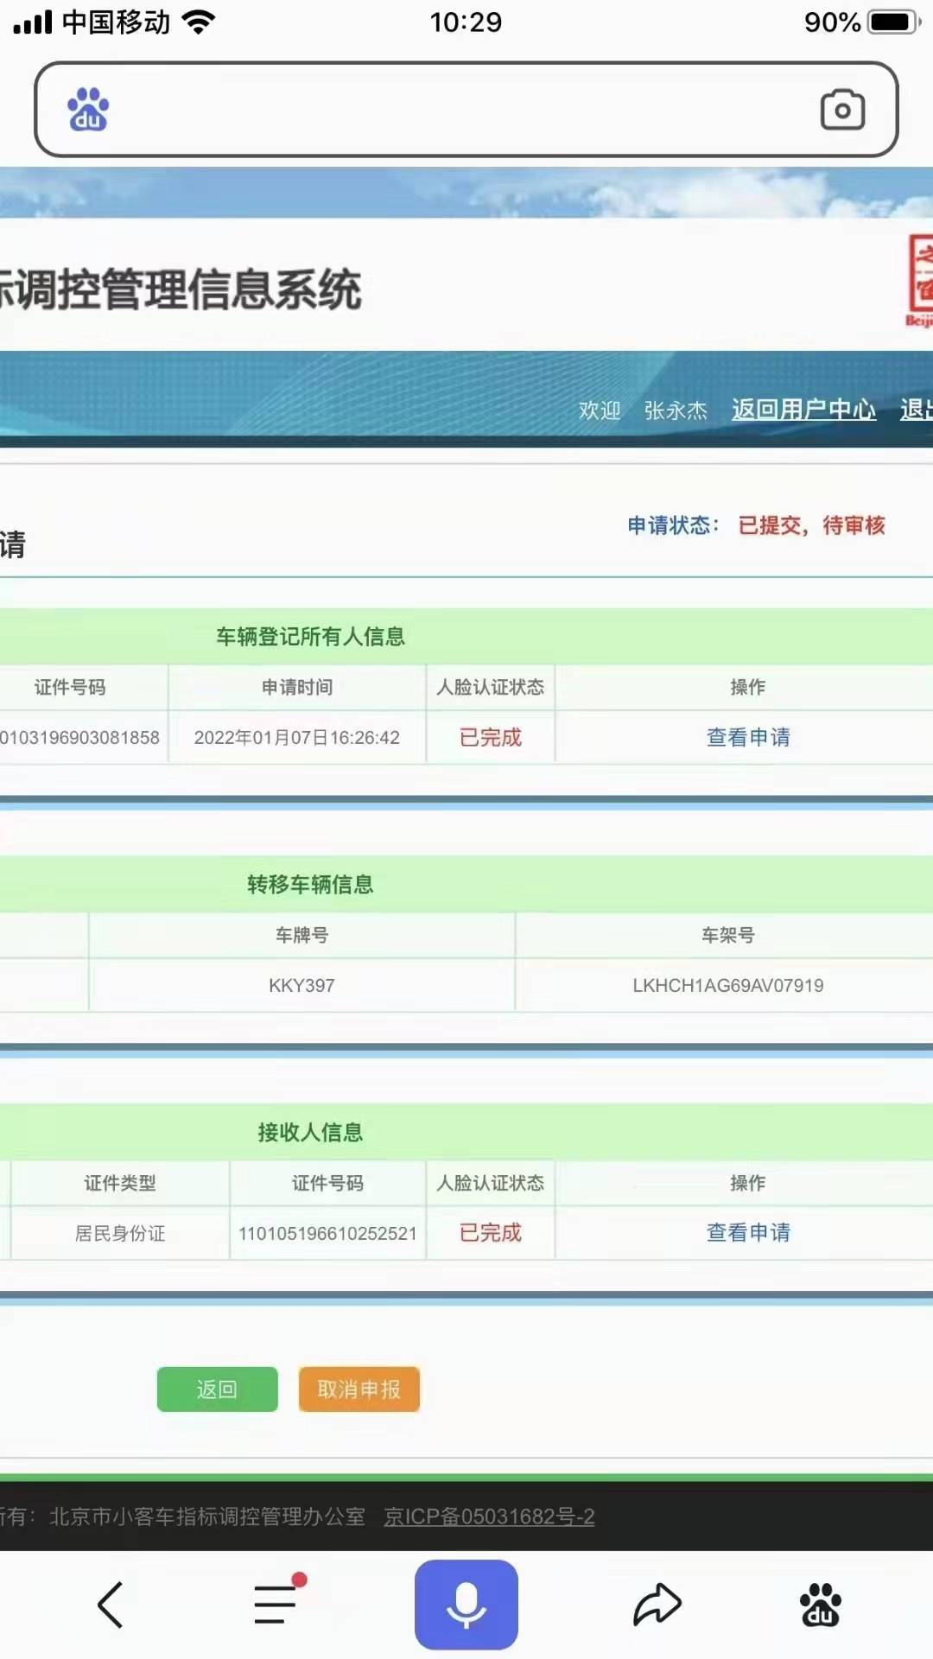Focus the Baidu search input field
This screenshot has height=1659, width=933.
coord(466,110)
